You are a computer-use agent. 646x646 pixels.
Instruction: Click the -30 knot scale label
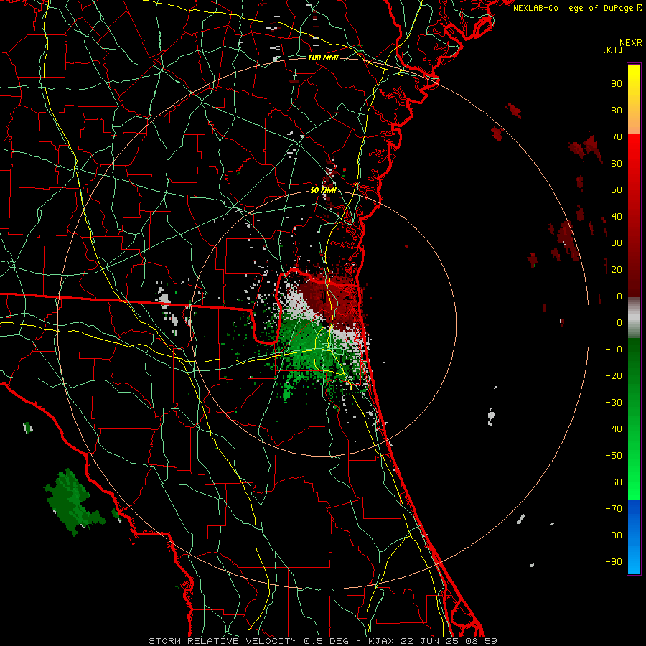614,403
